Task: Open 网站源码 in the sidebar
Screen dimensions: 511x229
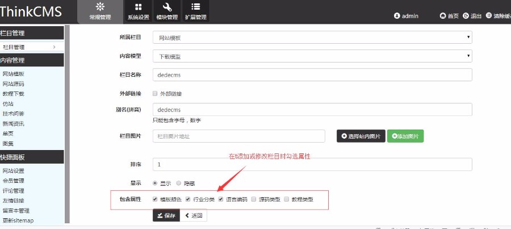Action: tap(14, 84)
